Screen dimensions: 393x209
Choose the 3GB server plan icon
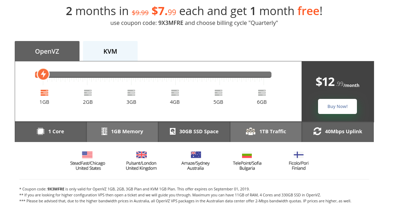(x=131, y=93)
